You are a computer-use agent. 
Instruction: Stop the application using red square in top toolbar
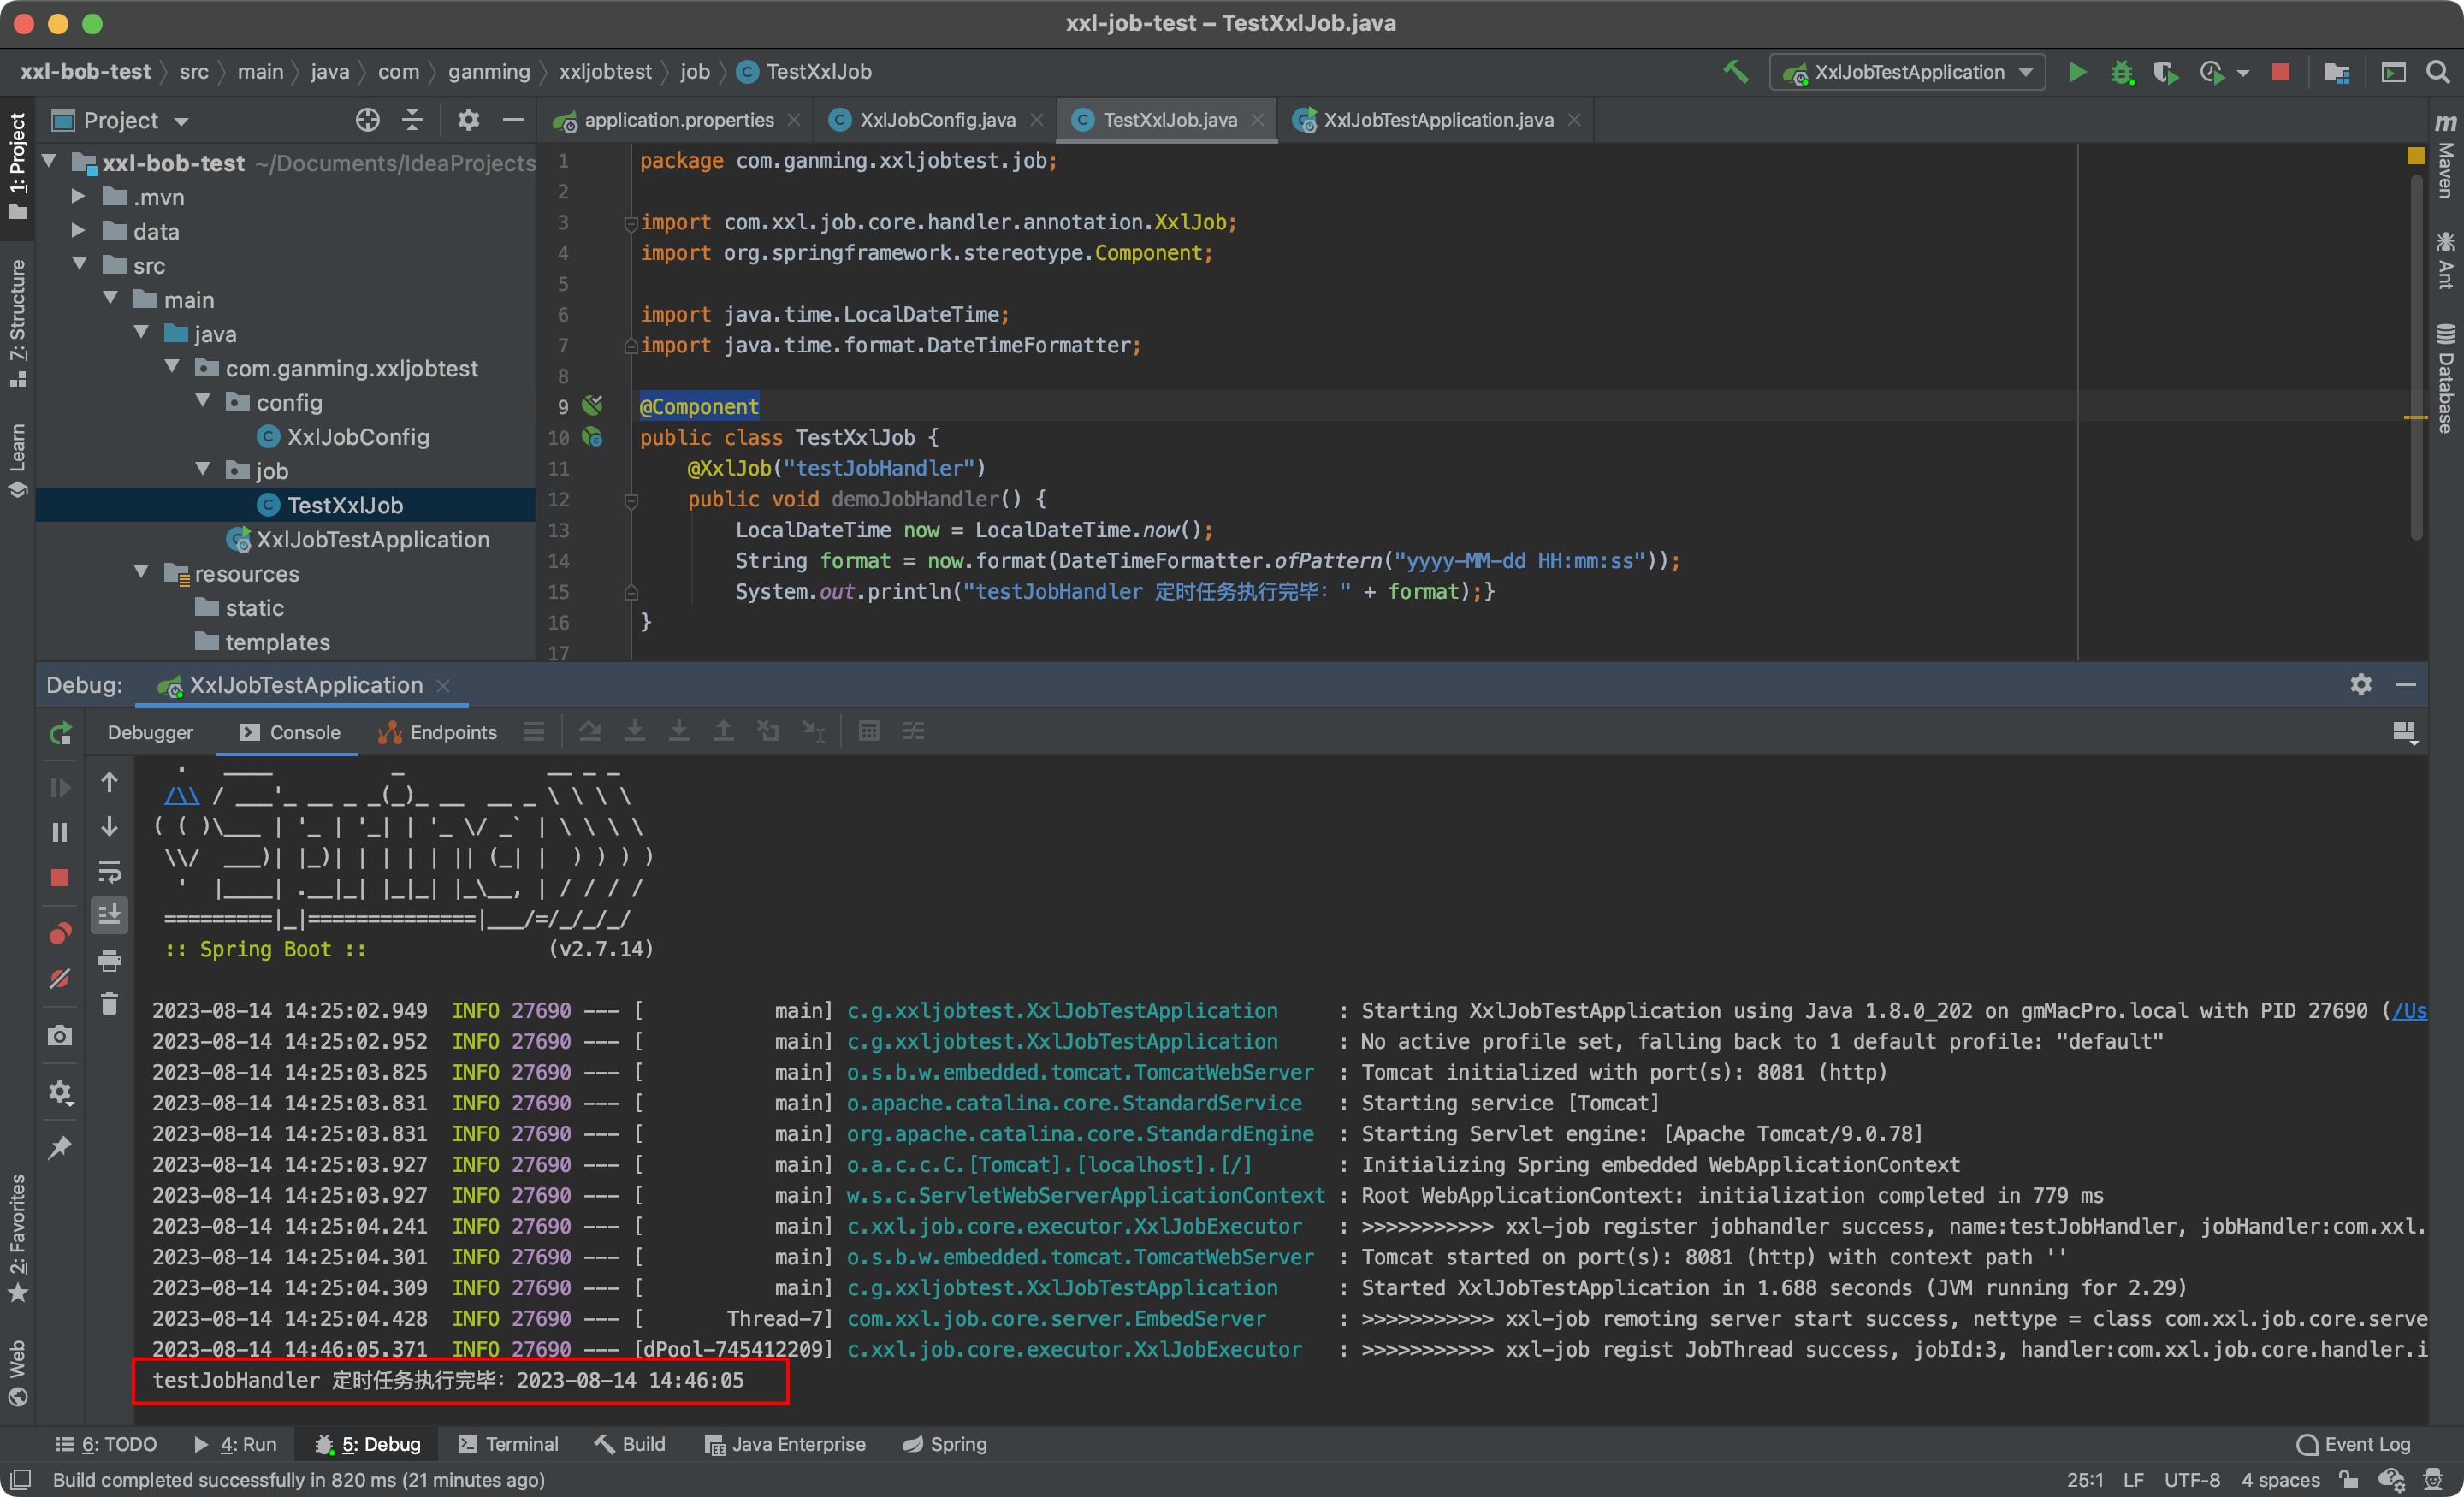click(x=2280, y=72)
